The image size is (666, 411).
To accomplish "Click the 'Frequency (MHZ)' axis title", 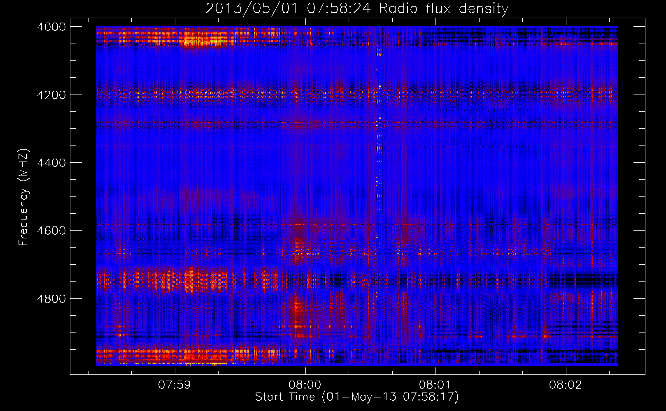I will (x=24, y=197).
